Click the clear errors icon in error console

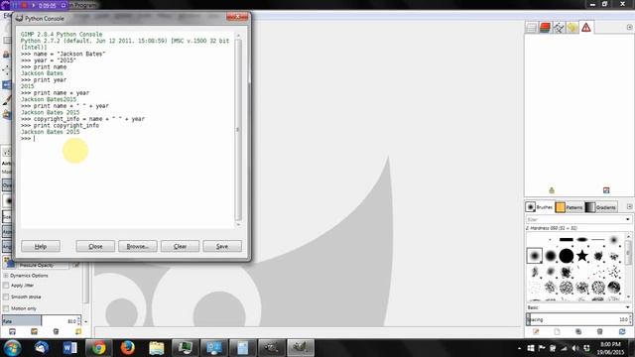(552, 190)
